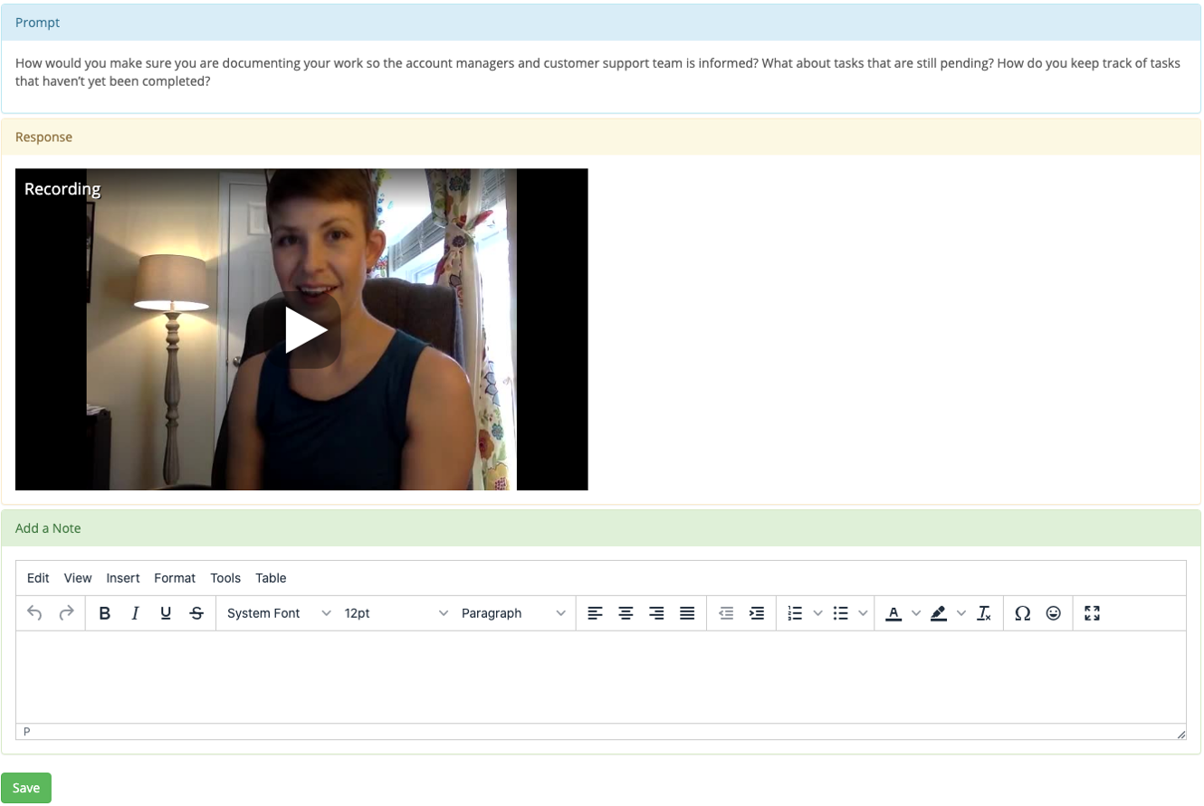Insert a special character (omega)
The height and width of the screenshot is (806, 1204).
click(1023, 613)
